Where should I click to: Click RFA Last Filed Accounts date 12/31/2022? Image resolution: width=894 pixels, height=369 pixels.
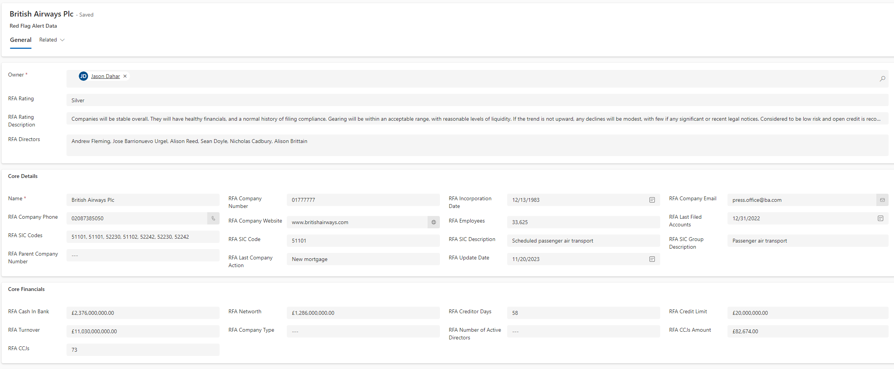point(746,218)
